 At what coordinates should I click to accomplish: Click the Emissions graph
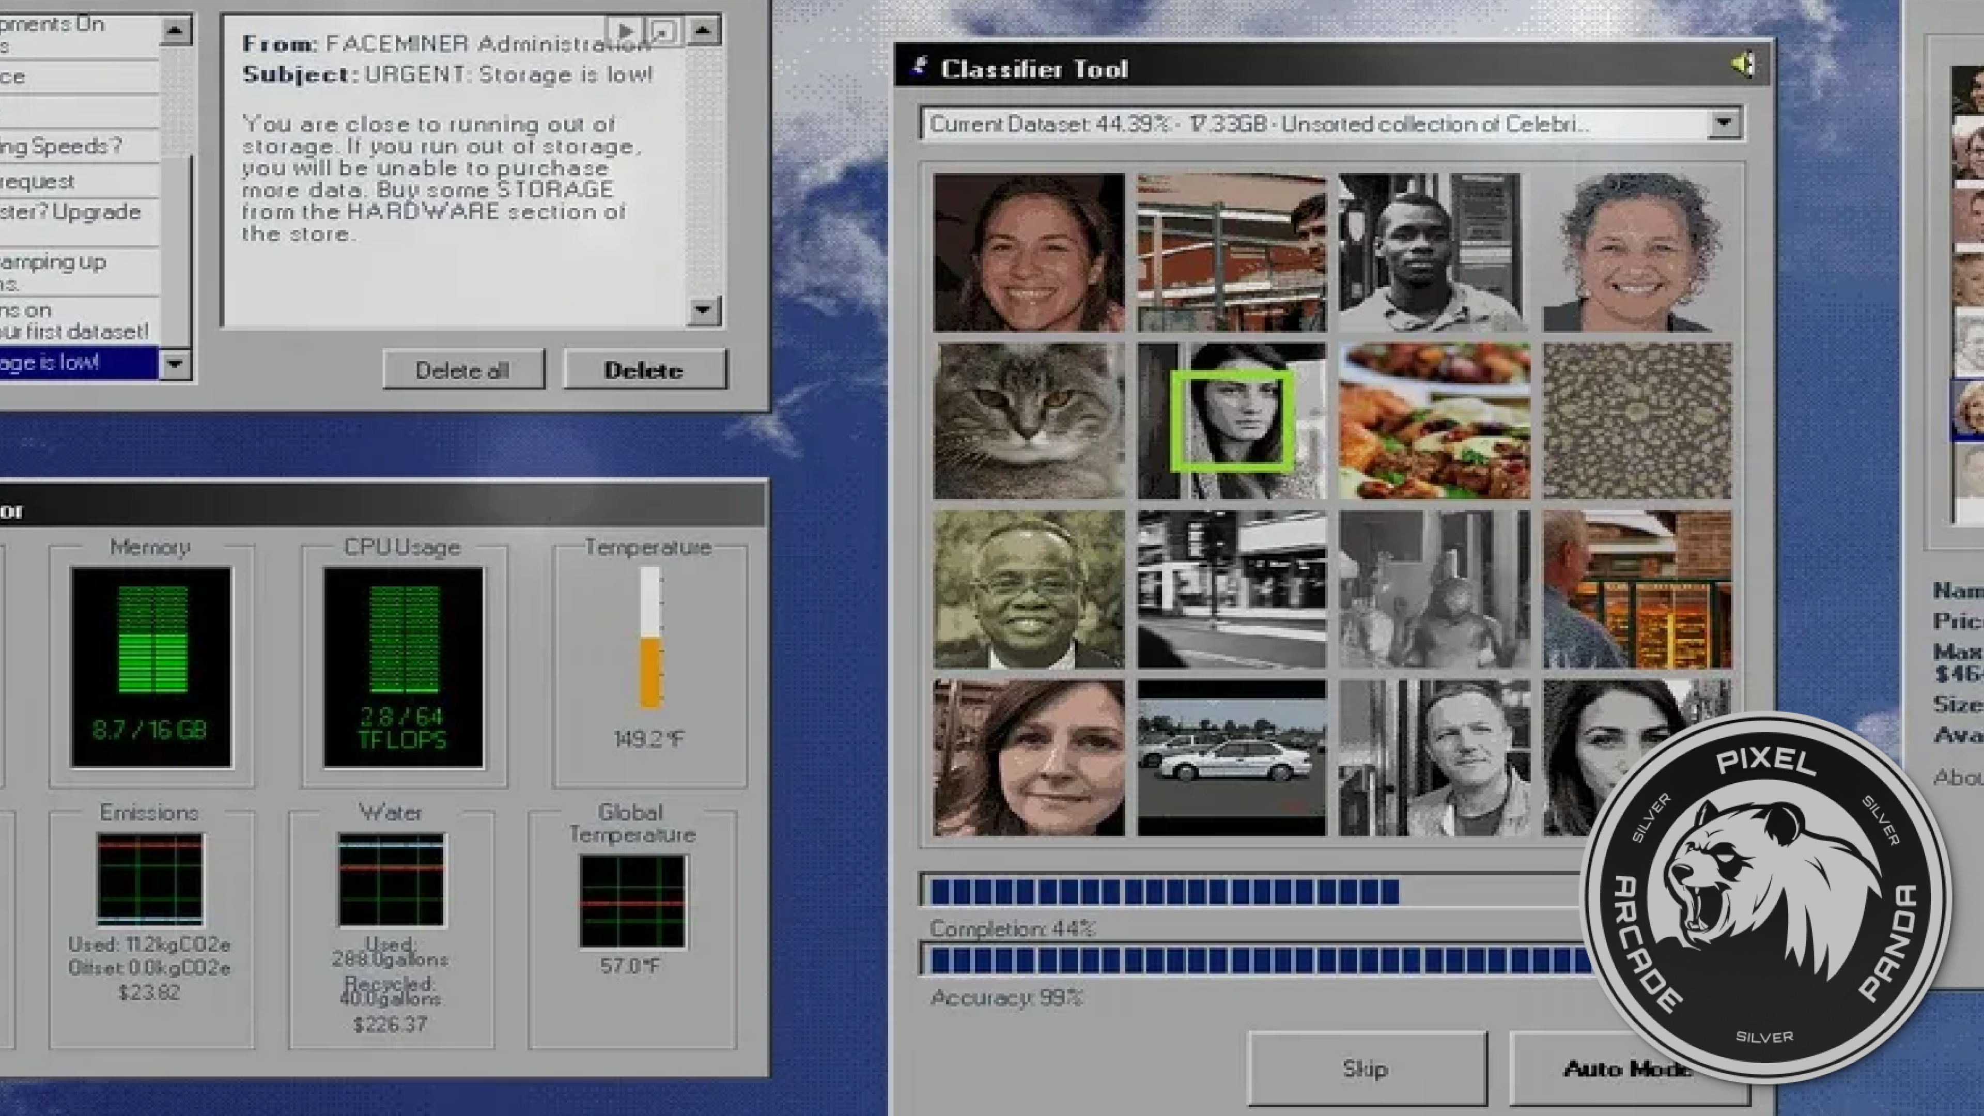pos(150,879)
